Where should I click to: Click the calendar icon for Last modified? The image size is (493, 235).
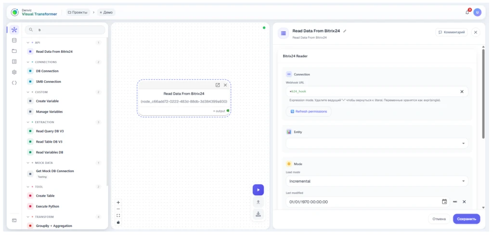[x=444, y=202]
